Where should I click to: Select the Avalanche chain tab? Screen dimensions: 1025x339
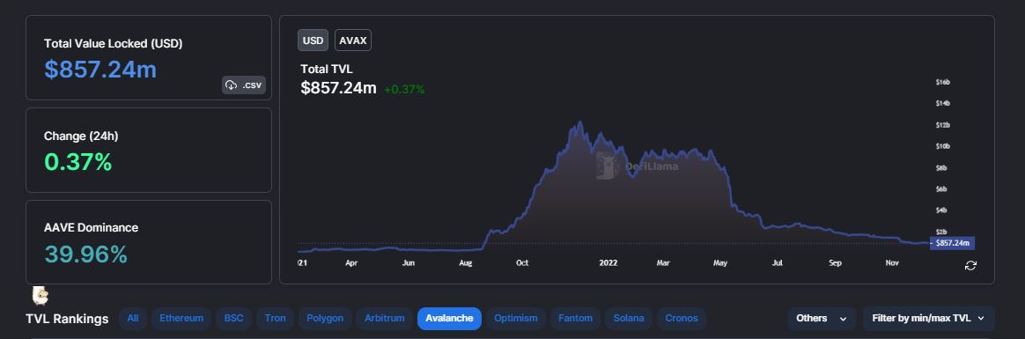[x=449, y=318]
